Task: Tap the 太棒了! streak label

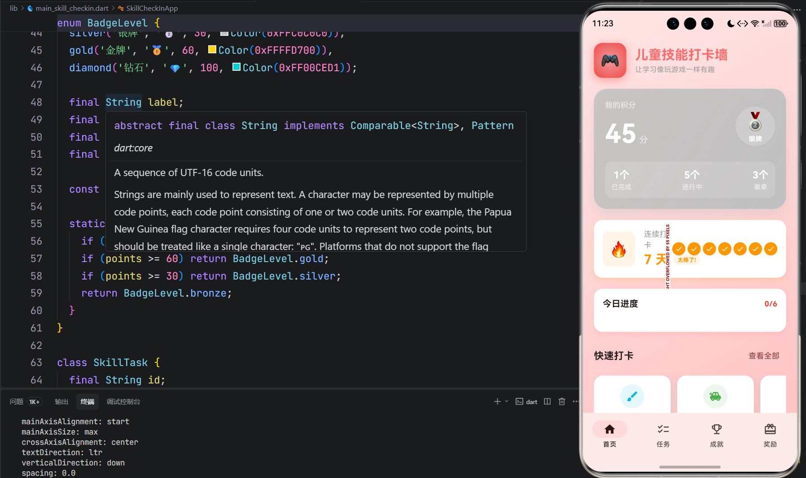Action: pyautogui.click(x=687, y=260)
